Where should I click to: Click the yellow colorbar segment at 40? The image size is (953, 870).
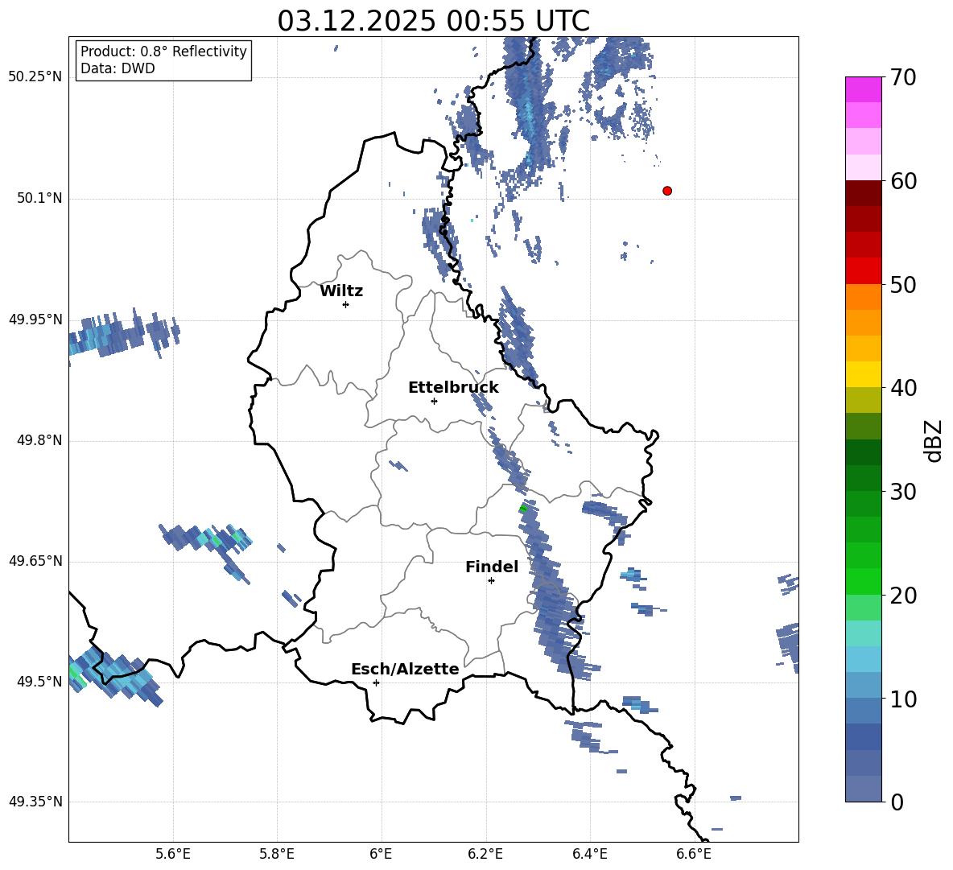(x=863, y=374)
